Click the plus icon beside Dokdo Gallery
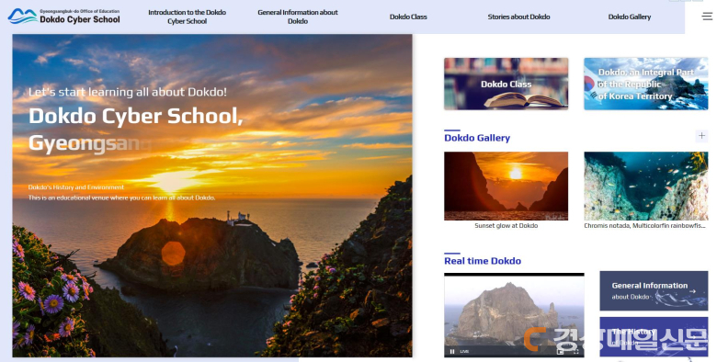 pyautogui.click(x=701, y=136)
